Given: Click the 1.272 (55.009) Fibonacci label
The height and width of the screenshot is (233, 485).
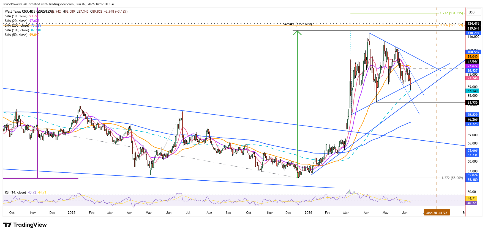Looking at the screenshot, I should tap(452, 178).
